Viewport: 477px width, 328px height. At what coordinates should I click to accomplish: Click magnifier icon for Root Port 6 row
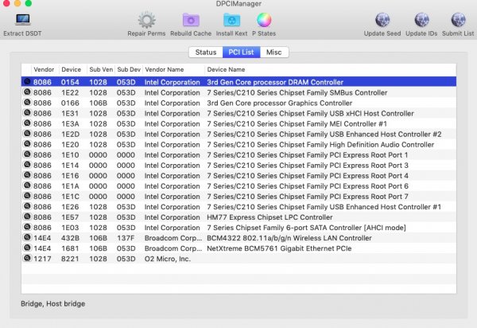pos(27,185)
